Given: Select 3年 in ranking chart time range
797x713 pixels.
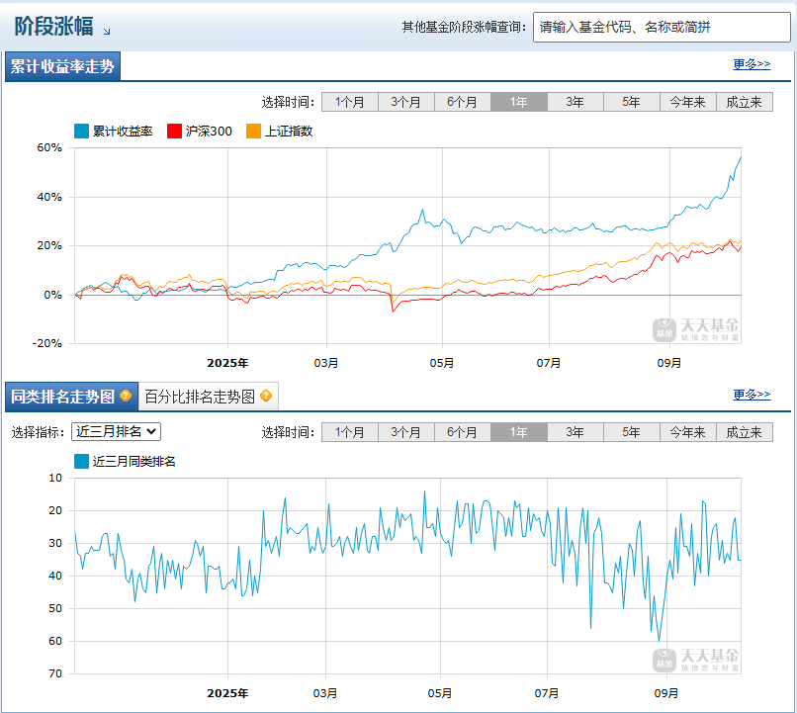Looking at the screenshot, I should tap(576, 432).
